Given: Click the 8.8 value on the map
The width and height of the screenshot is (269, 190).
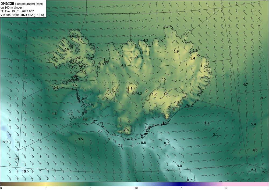Looking at the screenshot, I should pyautogui.click(x=143, y=143).
